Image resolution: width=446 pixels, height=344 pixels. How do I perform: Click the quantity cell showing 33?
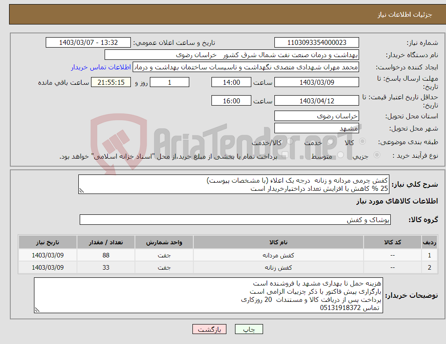[x=106, y=267]
